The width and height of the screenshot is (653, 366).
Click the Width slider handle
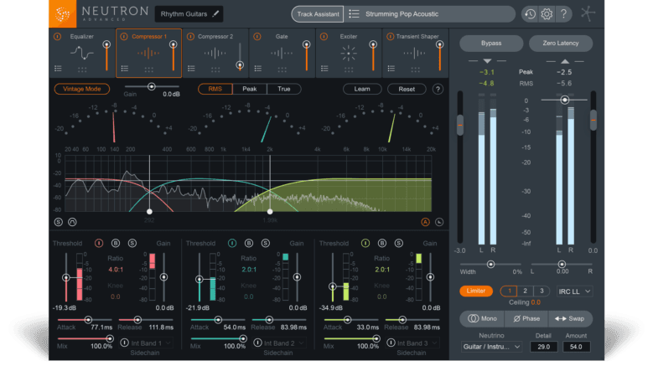point(491,264)
